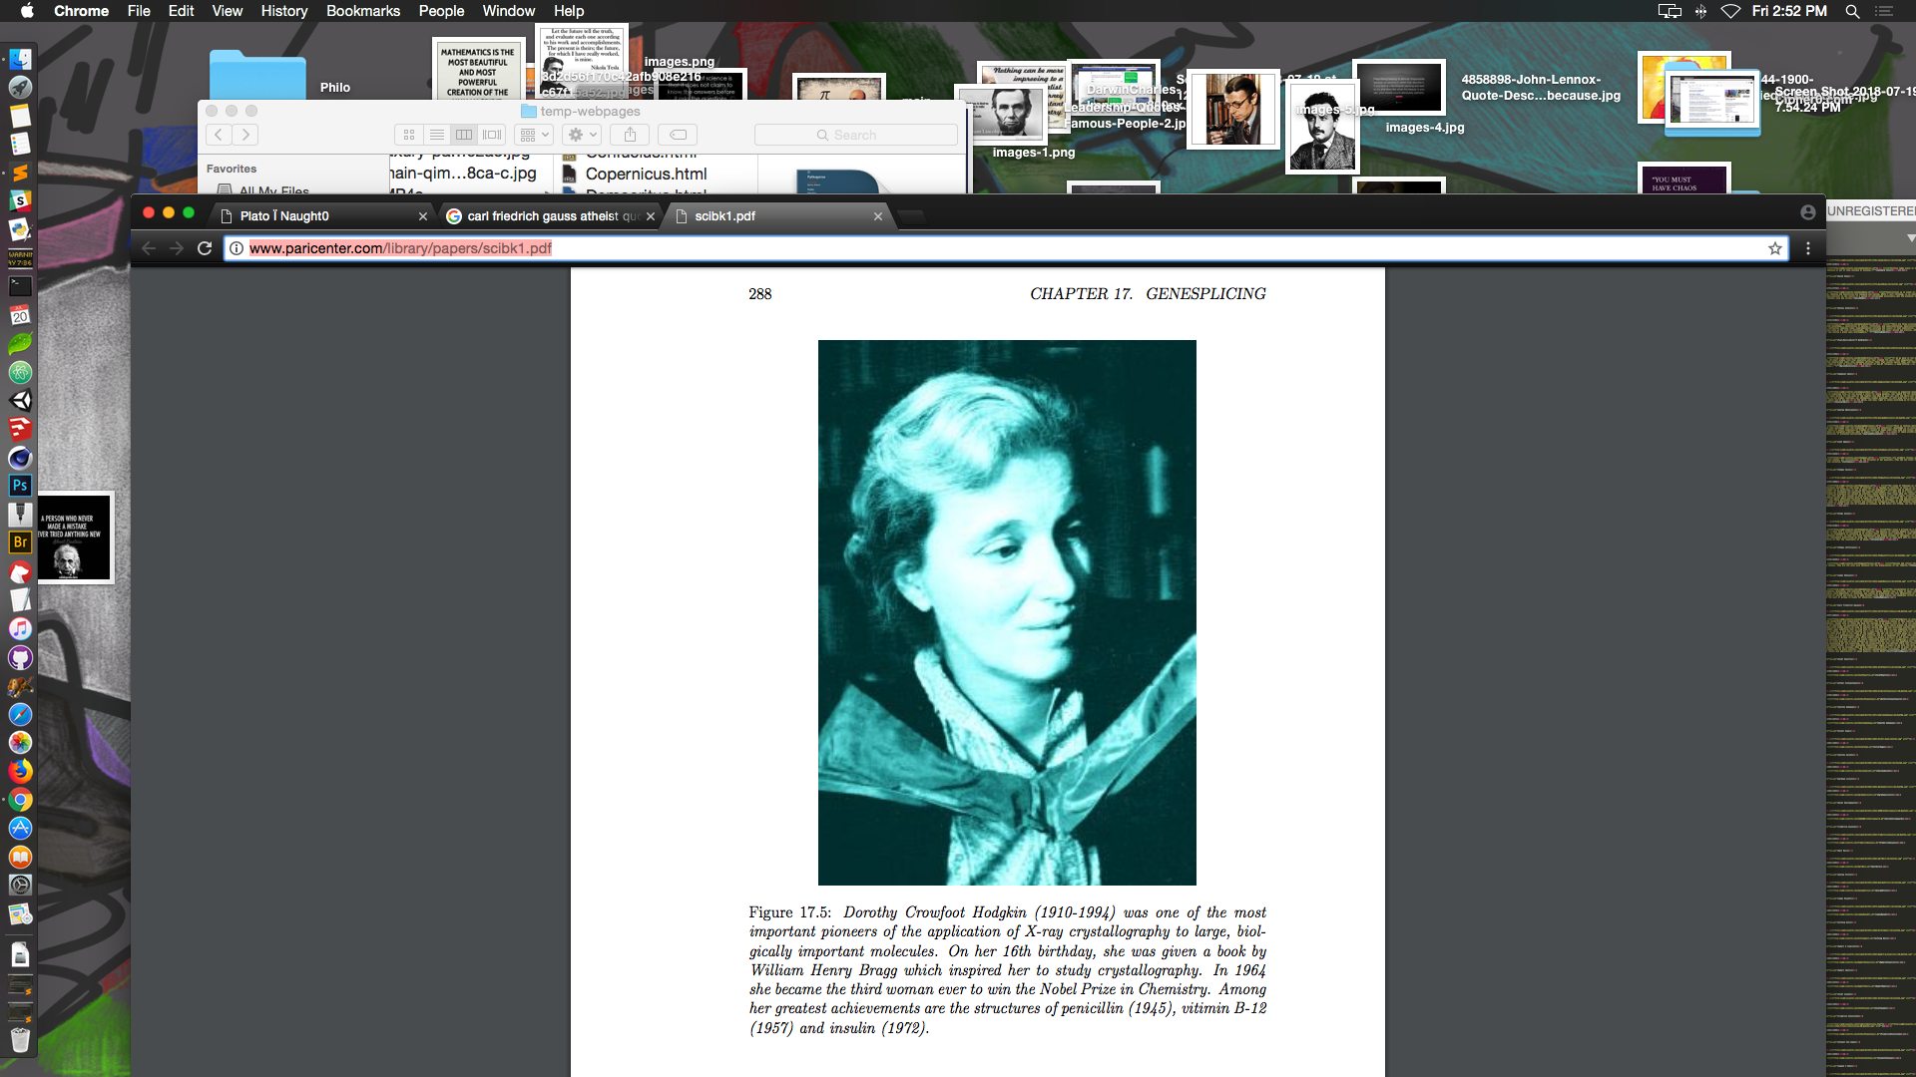The width and height of the screenshot is (1916, 1077).
Task: Reload the scibk1.pdf page in Chrome
Action: point(205,248)
